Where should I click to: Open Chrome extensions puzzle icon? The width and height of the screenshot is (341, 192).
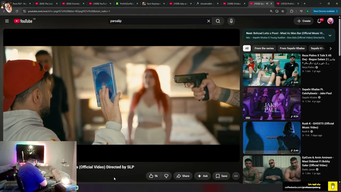coord(291,11)
